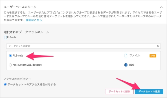The width and height of the screenshot is (167, 98).
Task: Select the rds-customSQL-dataset radio button
Action: click(x=10, y=65)
